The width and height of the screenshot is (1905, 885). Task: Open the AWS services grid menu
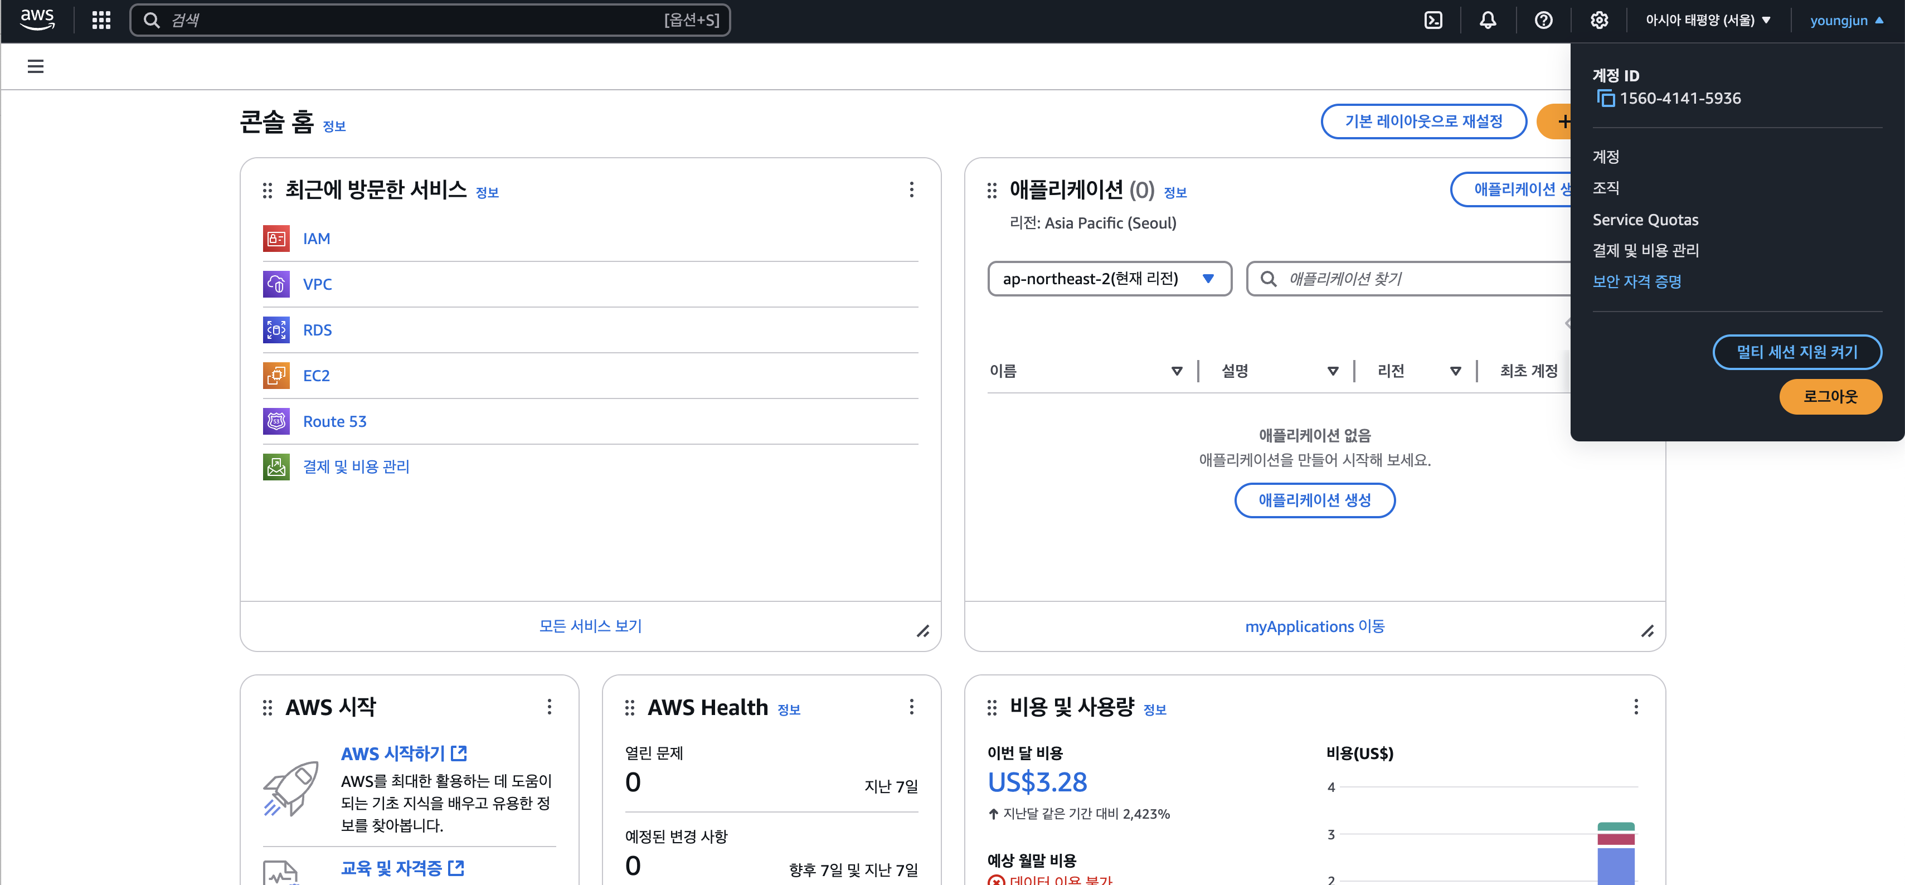pyautogui.click(x=101, y=20)
